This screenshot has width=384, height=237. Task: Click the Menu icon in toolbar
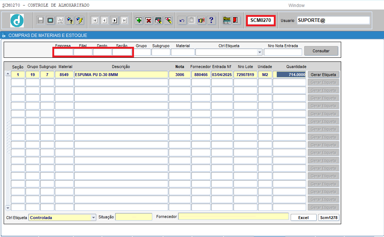(227, 20)
